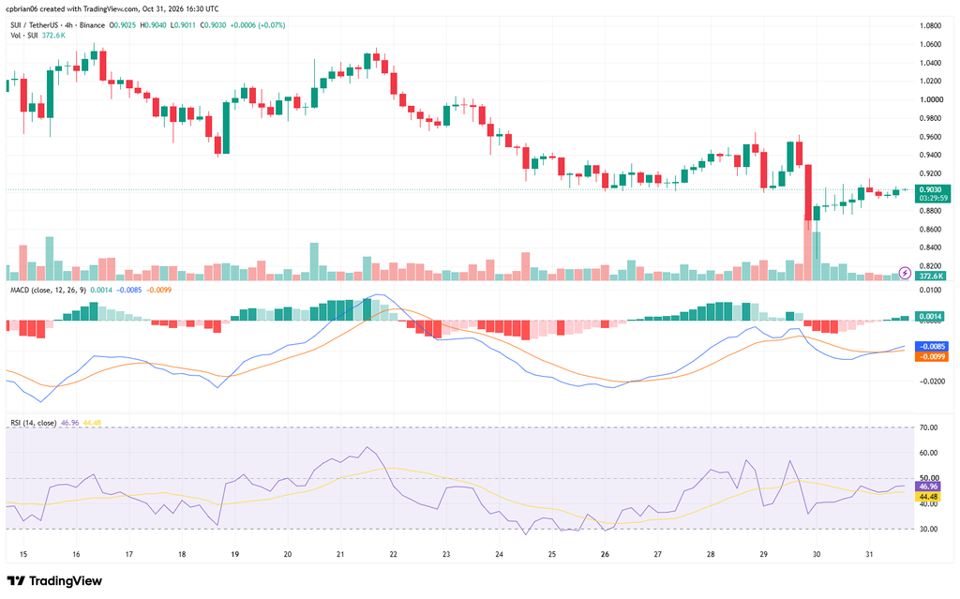
Task: Click the green '0.0014' tag on MACD axis
Action: click(931, 317)
